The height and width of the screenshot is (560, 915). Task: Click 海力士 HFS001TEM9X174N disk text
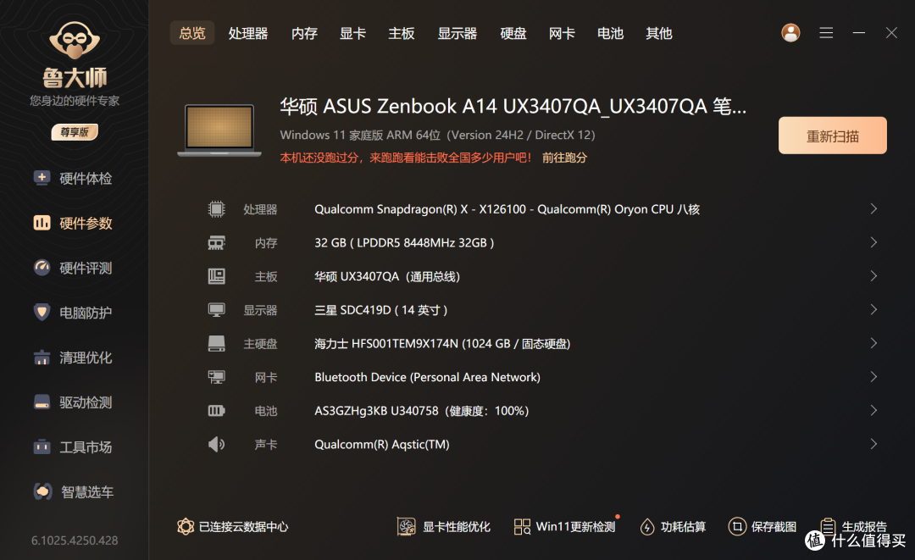pyautogui.click(x=442, y=344)
